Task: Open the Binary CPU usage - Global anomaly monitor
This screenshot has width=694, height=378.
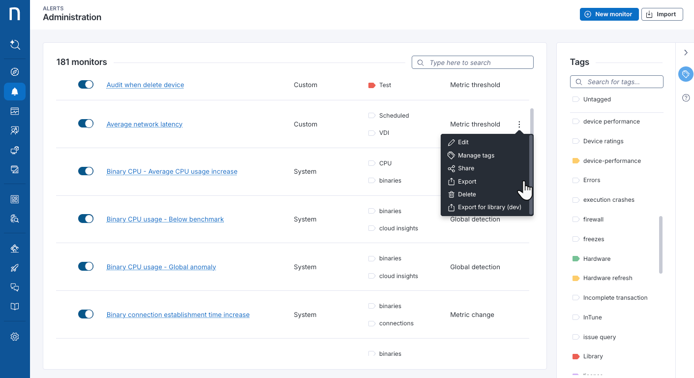Action: pos(161,266)
